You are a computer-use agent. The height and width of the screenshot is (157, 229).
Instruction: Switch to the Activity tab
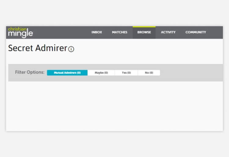pyautogui.click(x=168, y=32)
